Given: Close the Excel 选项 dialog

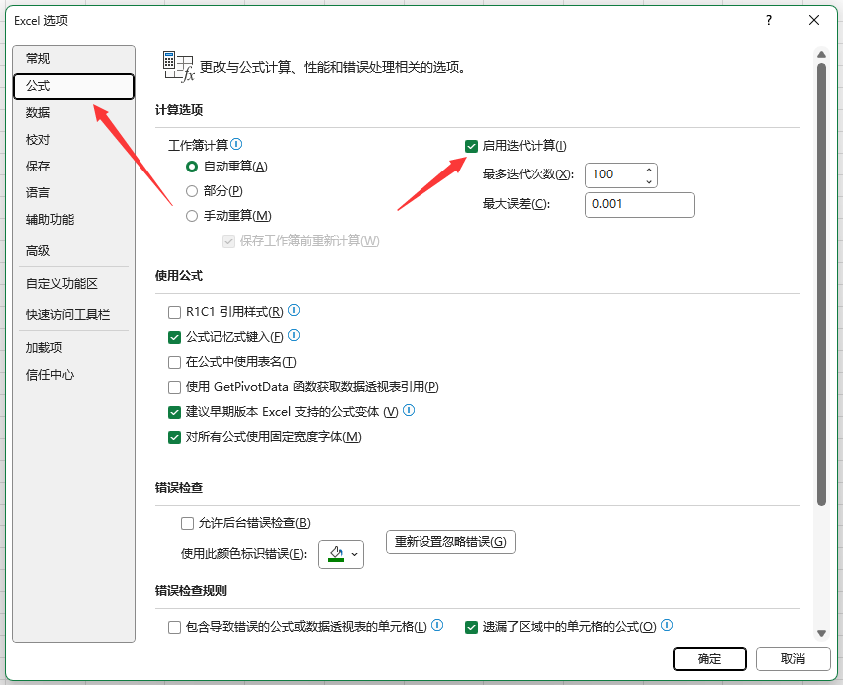Looking at the screenshot, I should (814, 21).
